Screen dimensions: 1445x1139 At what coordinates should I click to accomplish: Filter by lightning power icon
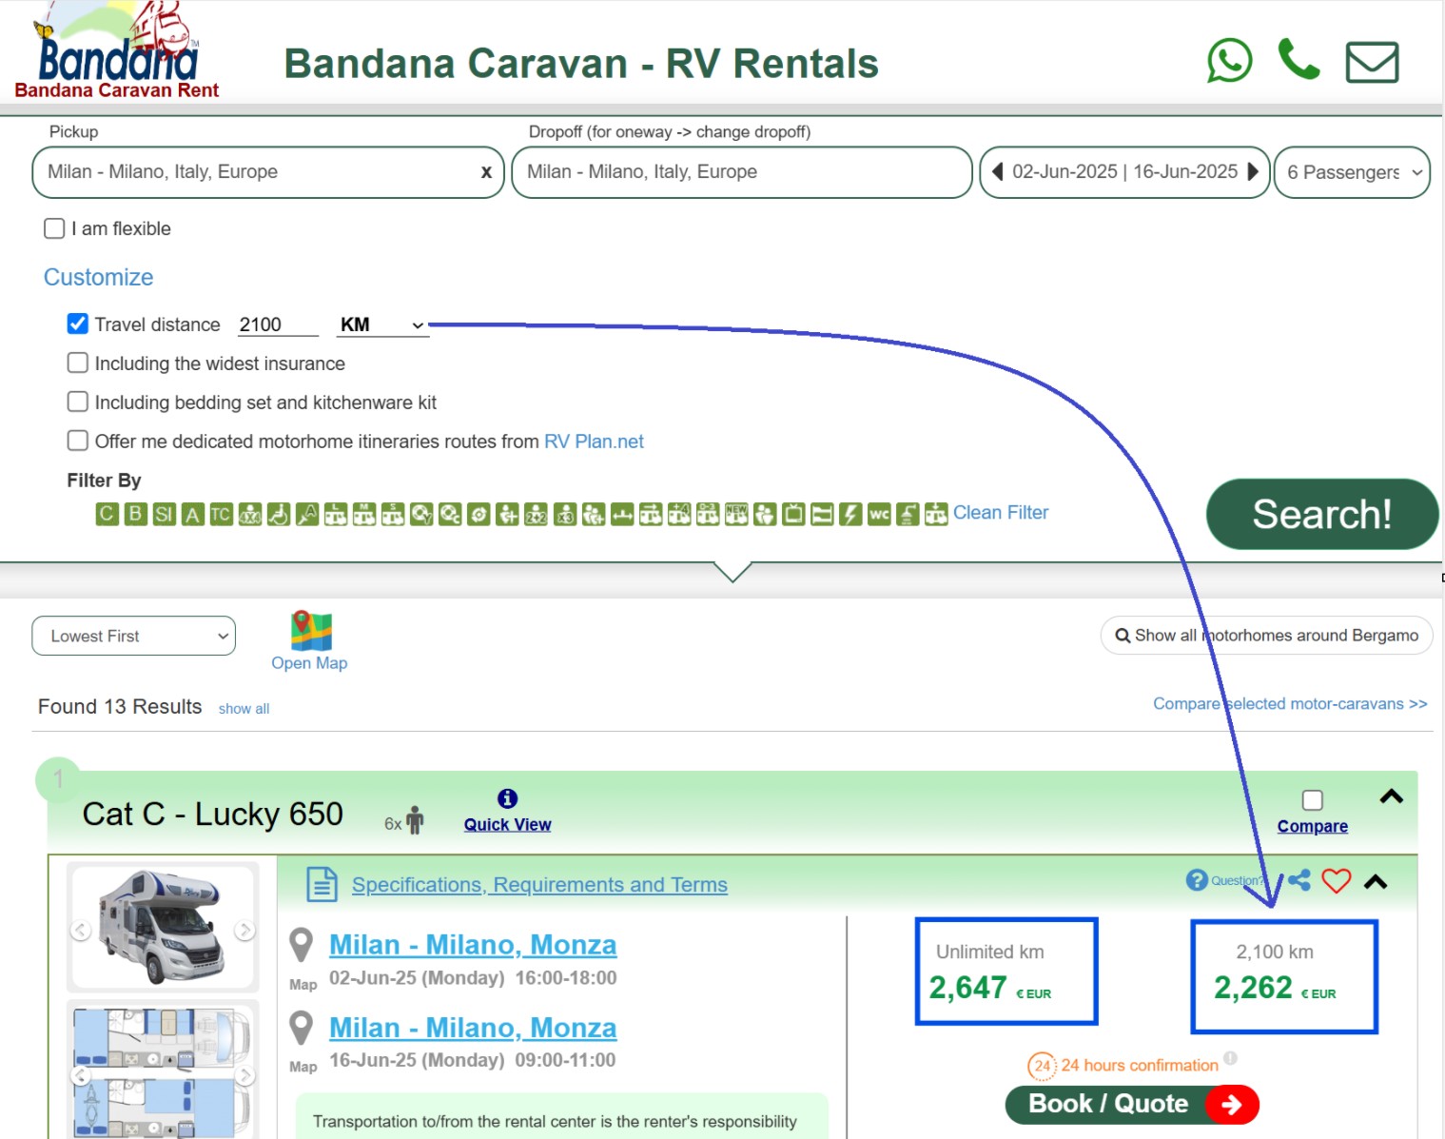(x=850, y=515)
